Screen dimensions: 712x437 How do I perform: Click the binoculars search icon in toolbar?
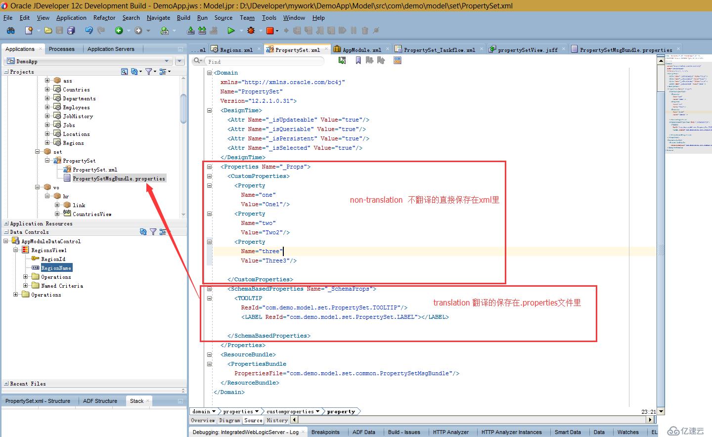click(10, 31)
